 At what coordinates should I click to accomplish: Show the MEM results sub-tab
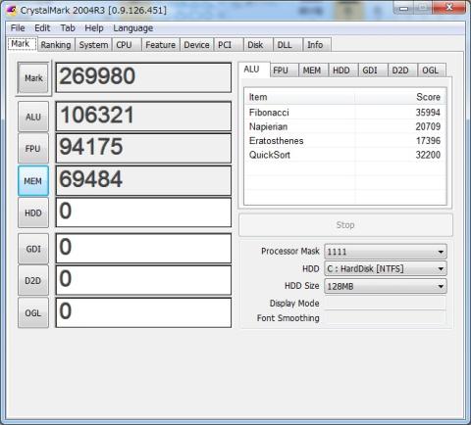click(x=312, y=71)
